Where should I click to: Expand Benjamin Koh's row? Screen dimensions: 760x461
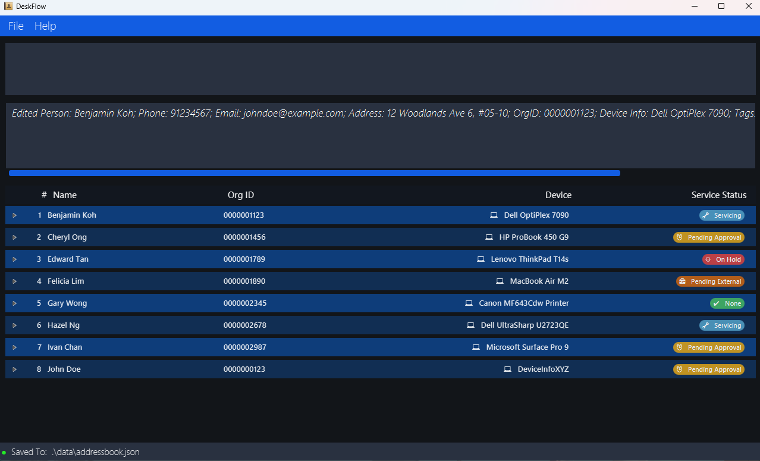(14, 215)
